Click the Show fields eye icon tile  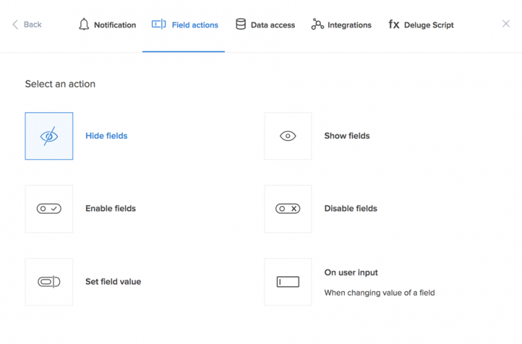[x=288, y=136]
